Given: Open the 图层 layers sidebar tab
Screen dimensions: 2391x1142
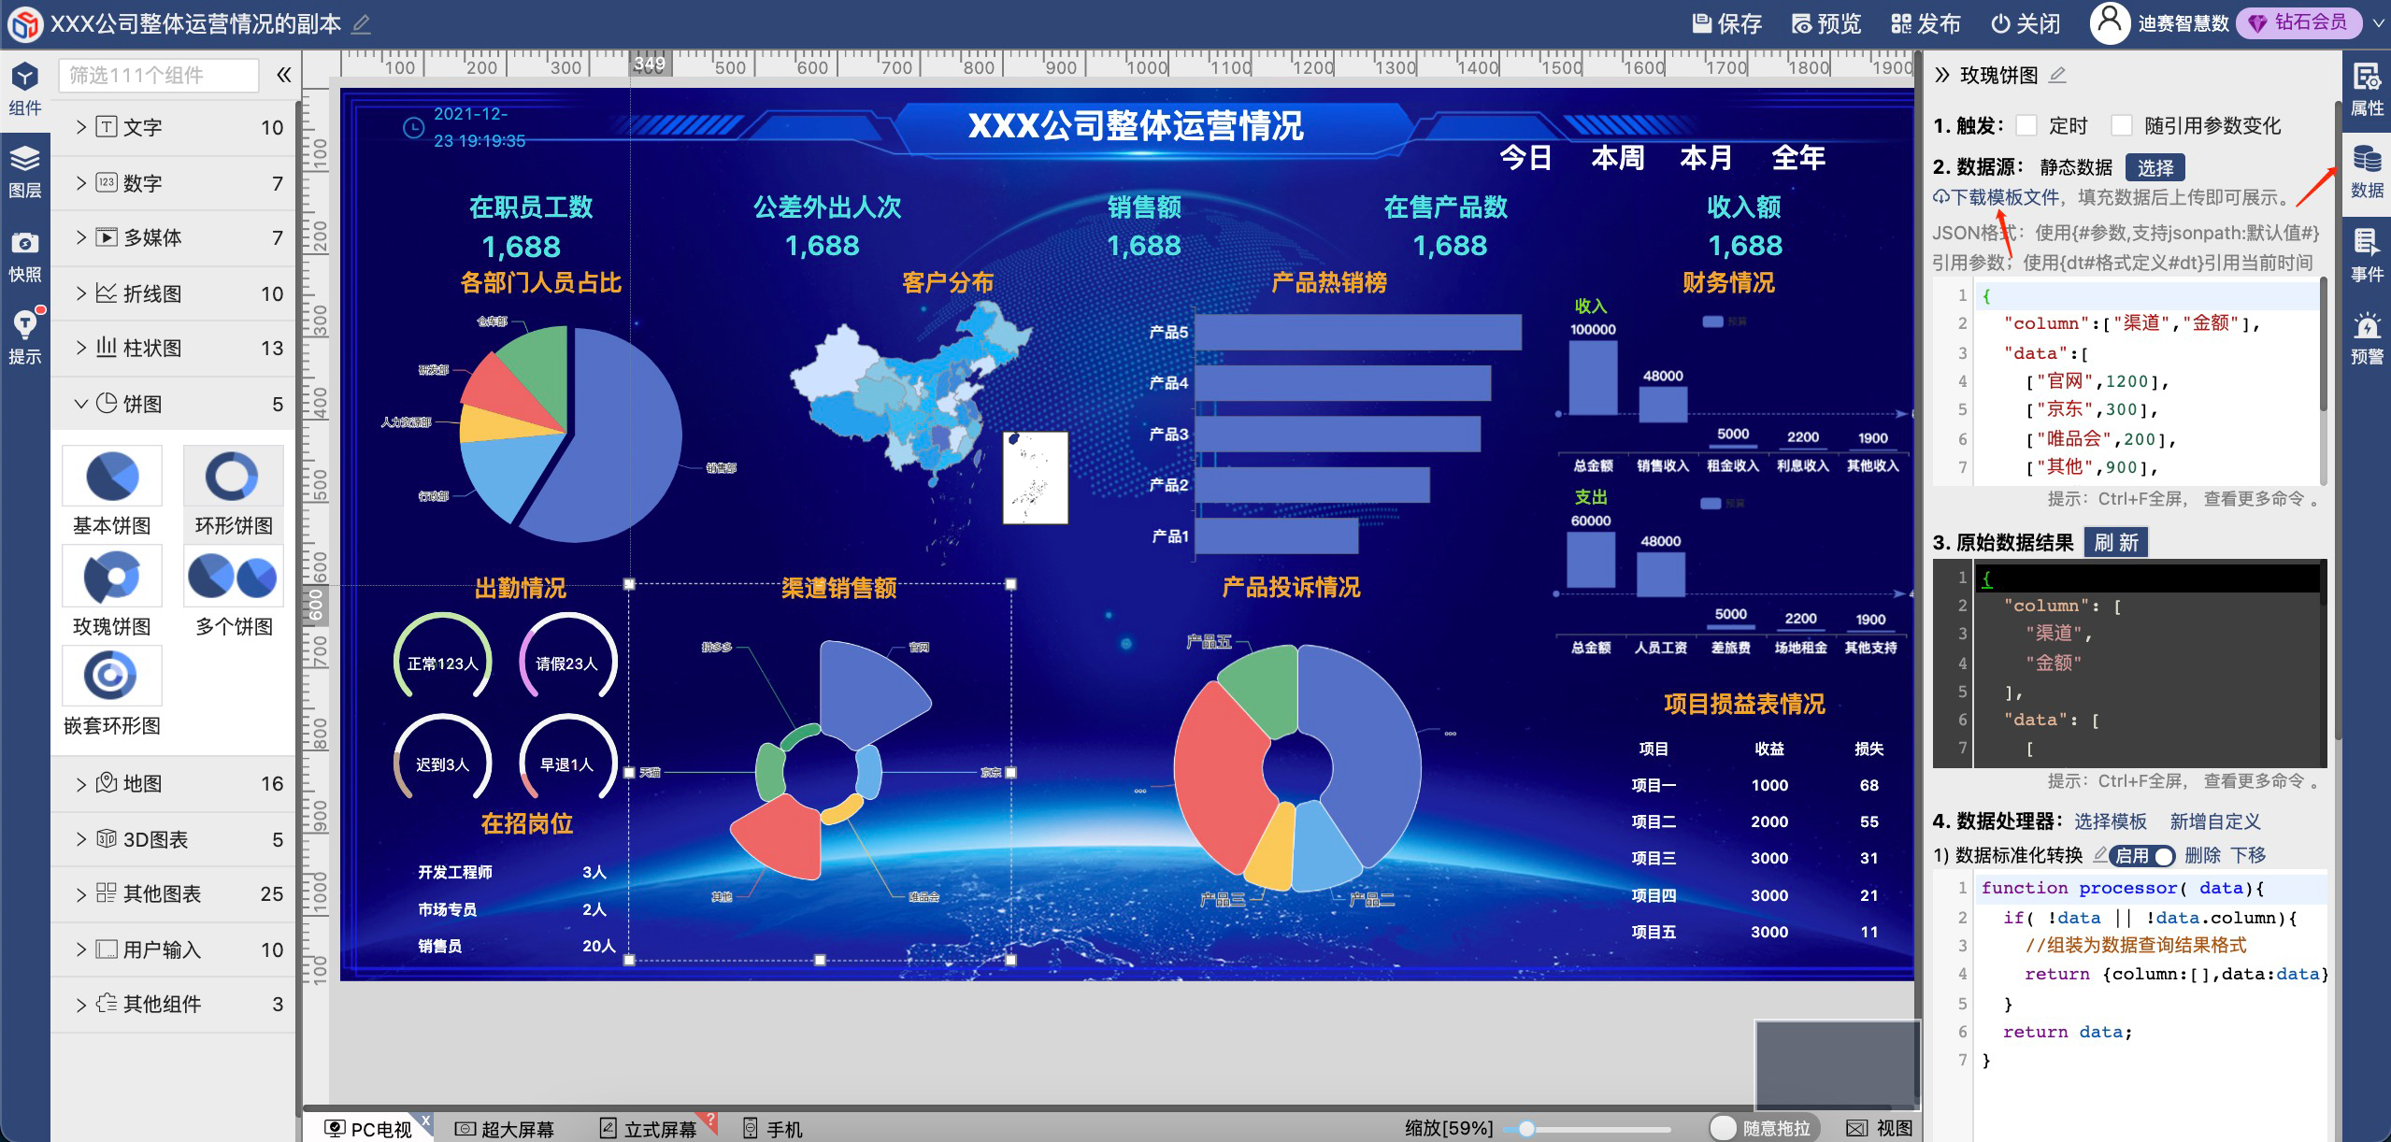Looking at the screenshot, I should [x=24, y=172].
